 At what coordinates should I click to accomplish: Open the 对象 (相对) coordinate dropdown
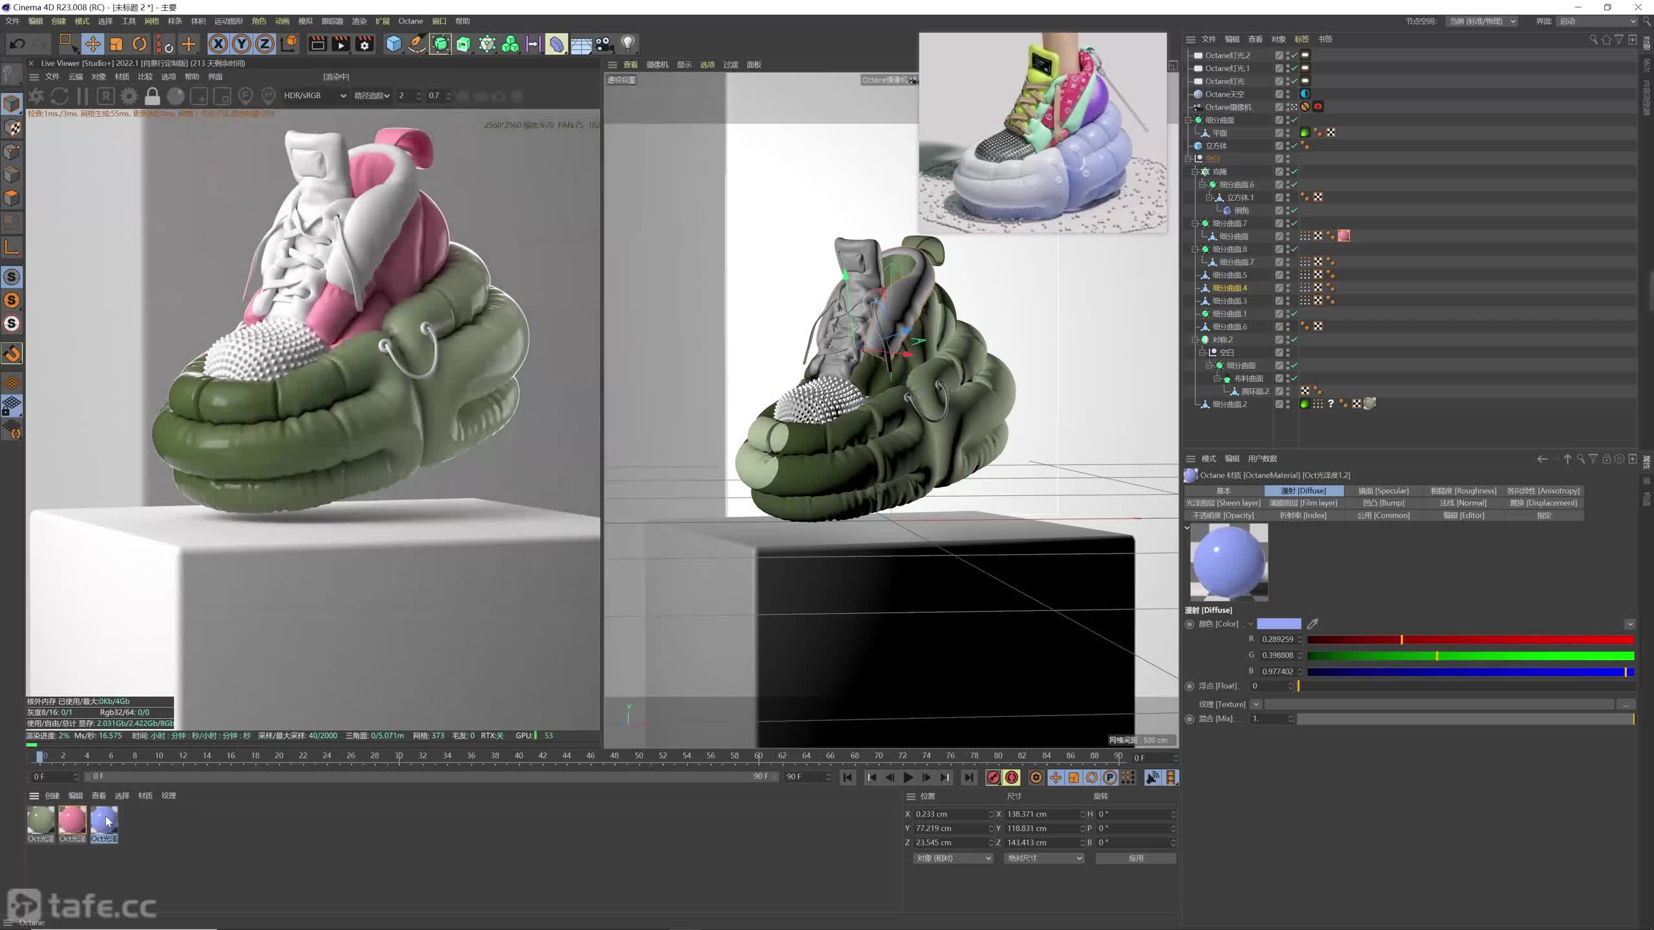point(953,858)
